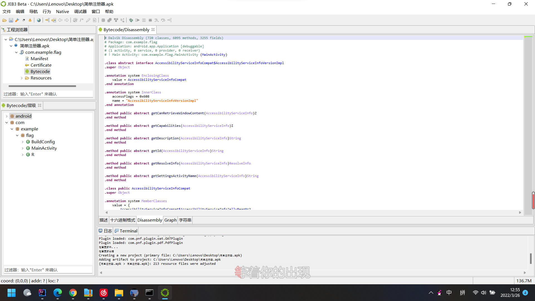Close the Bytecode/Disassembly tab
The image size is (535, 301).
tap(153, 30)
